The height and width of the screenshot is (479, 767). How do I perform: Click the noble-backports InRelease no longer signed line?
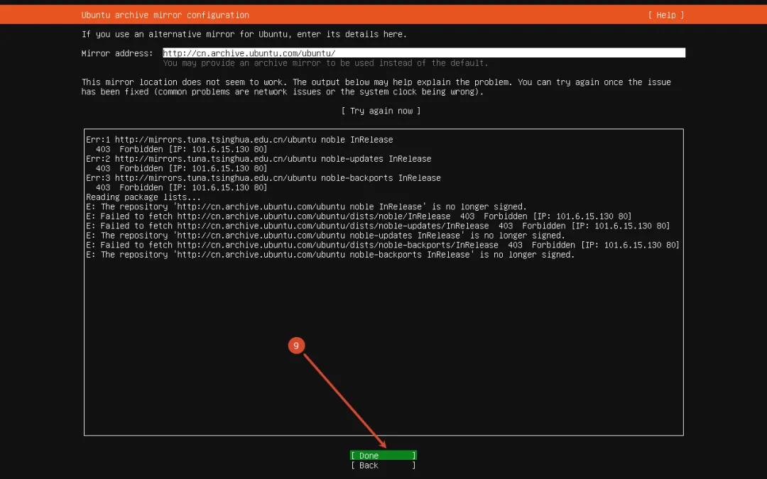coord(330,255)
